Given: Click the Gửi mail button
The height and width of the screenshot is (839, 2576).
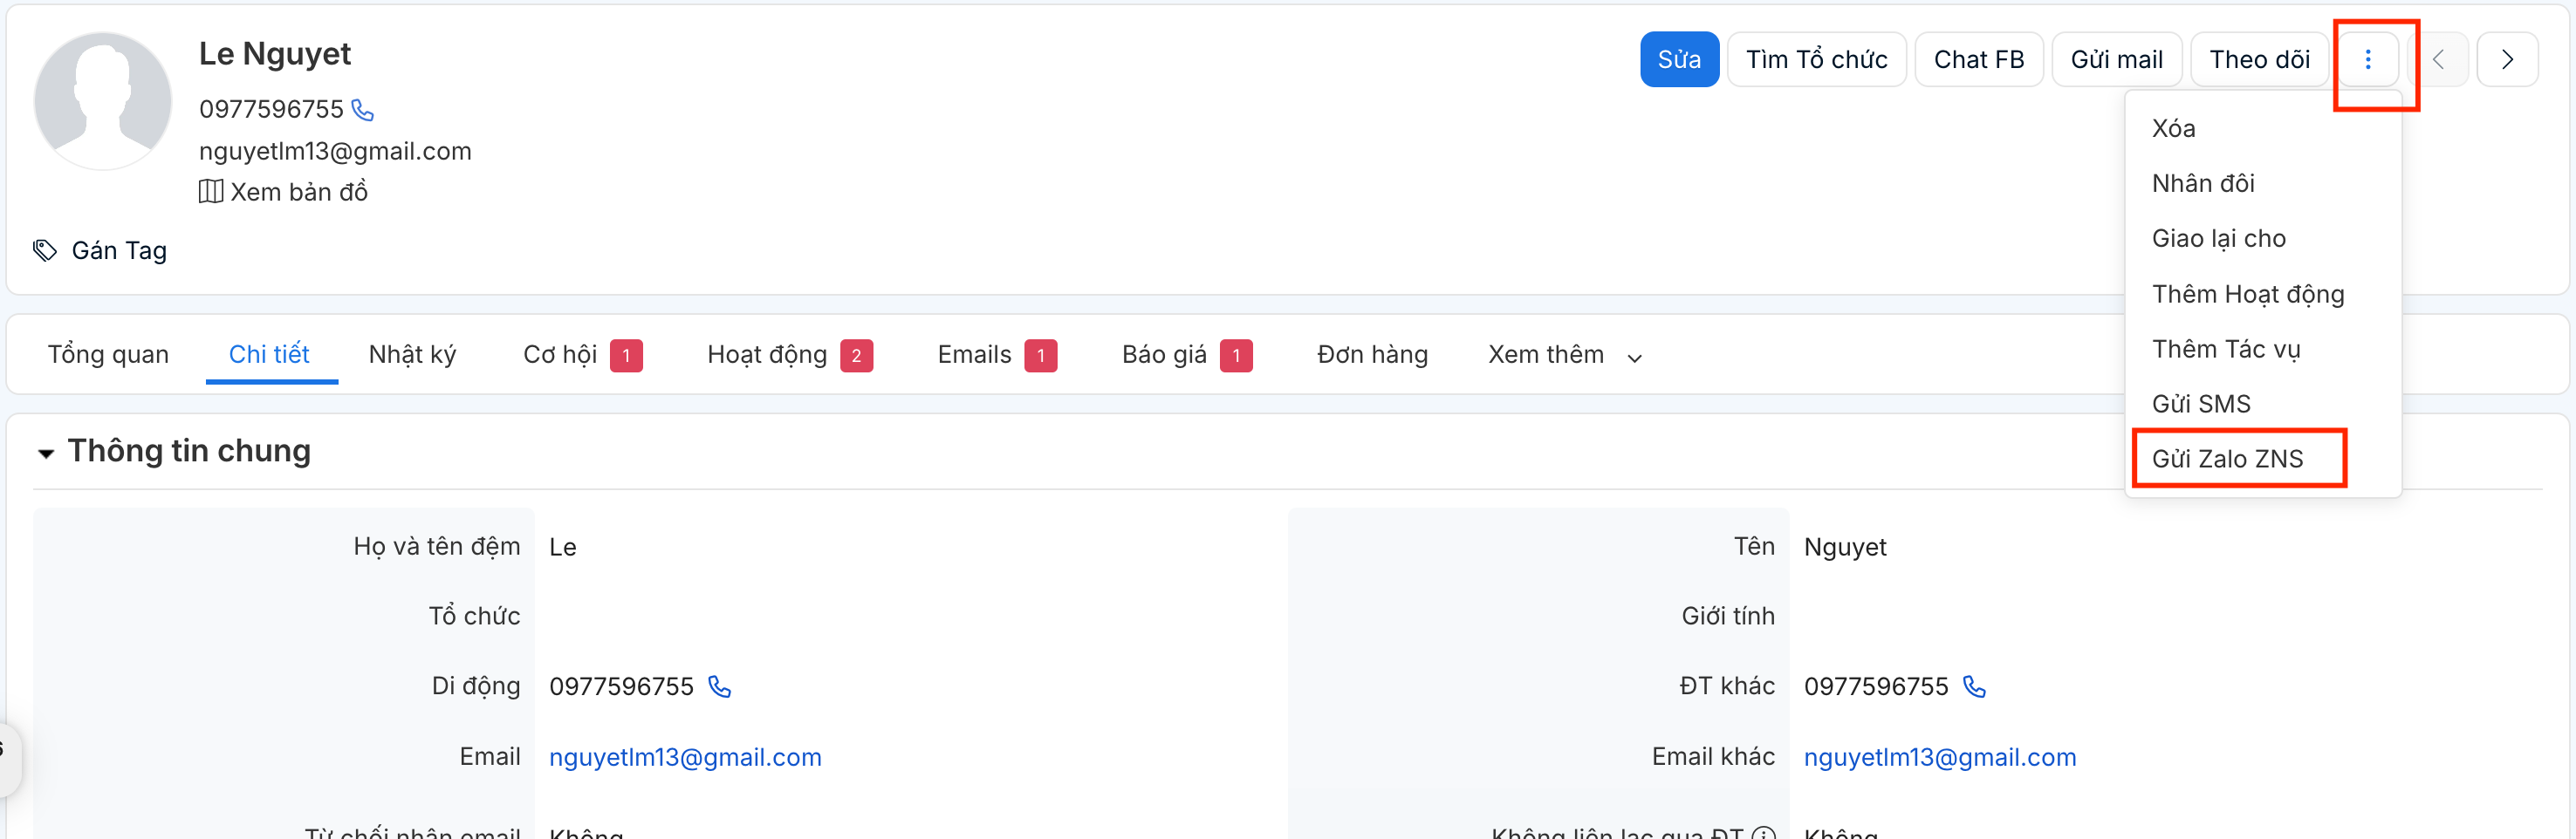Looking at the screenshot, I should click(x=2116, y=60).
